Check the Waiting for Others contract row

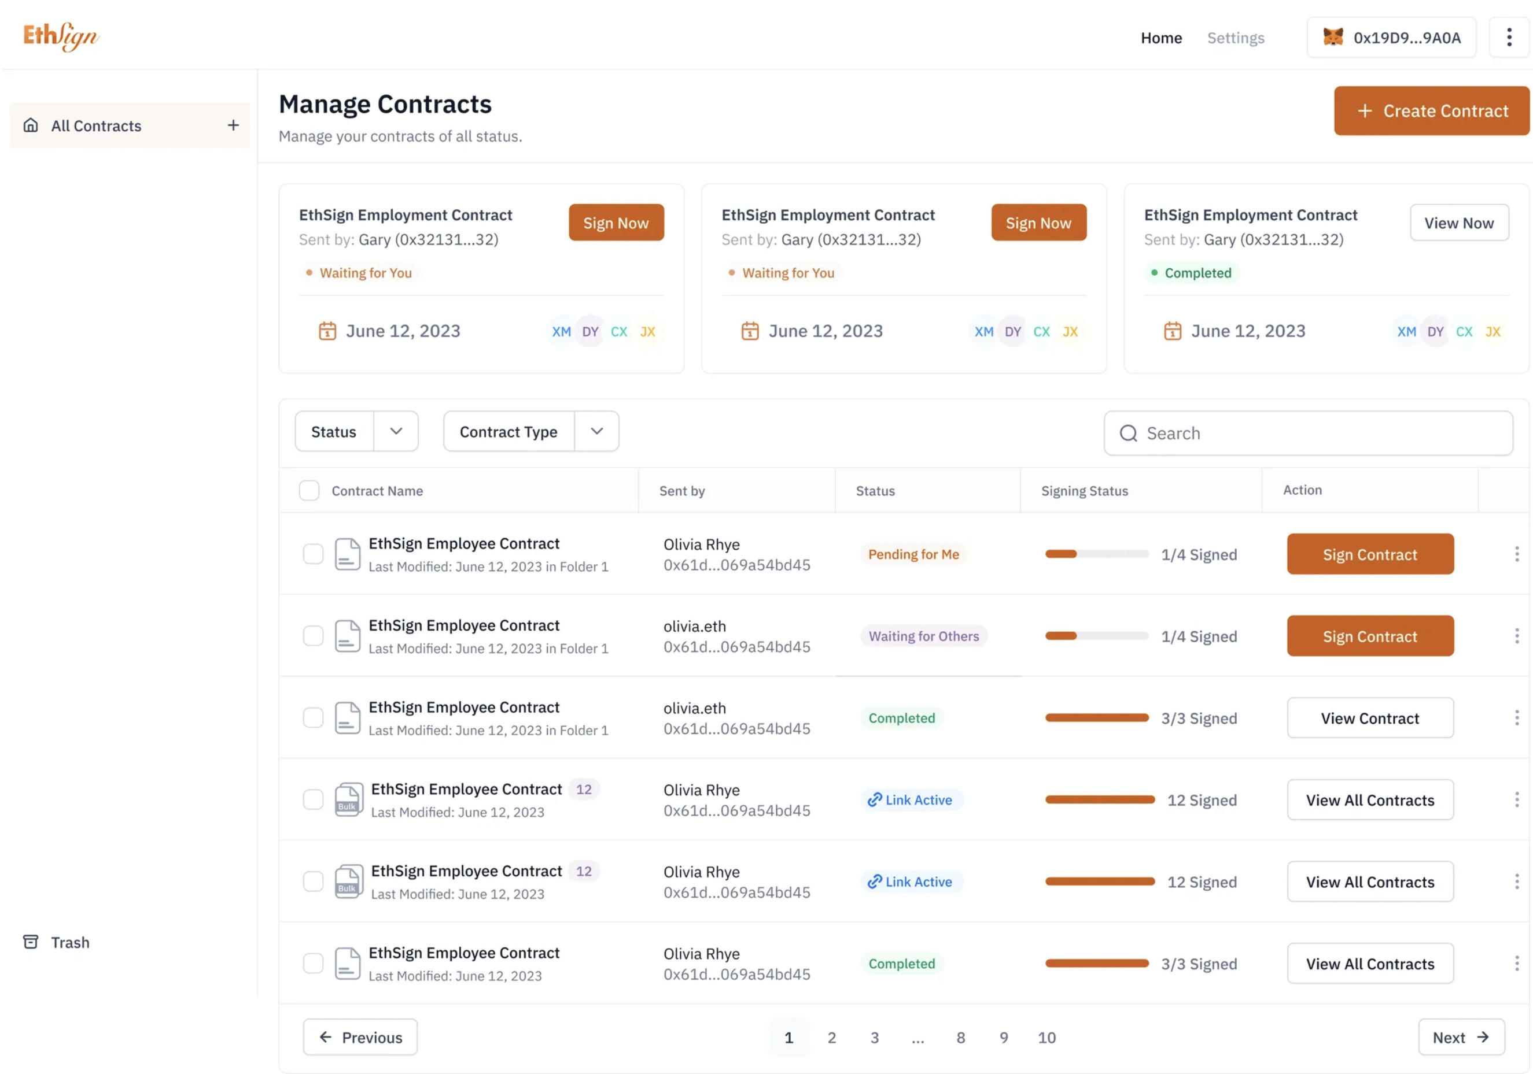pyautogui.click(x=313, y=636)
